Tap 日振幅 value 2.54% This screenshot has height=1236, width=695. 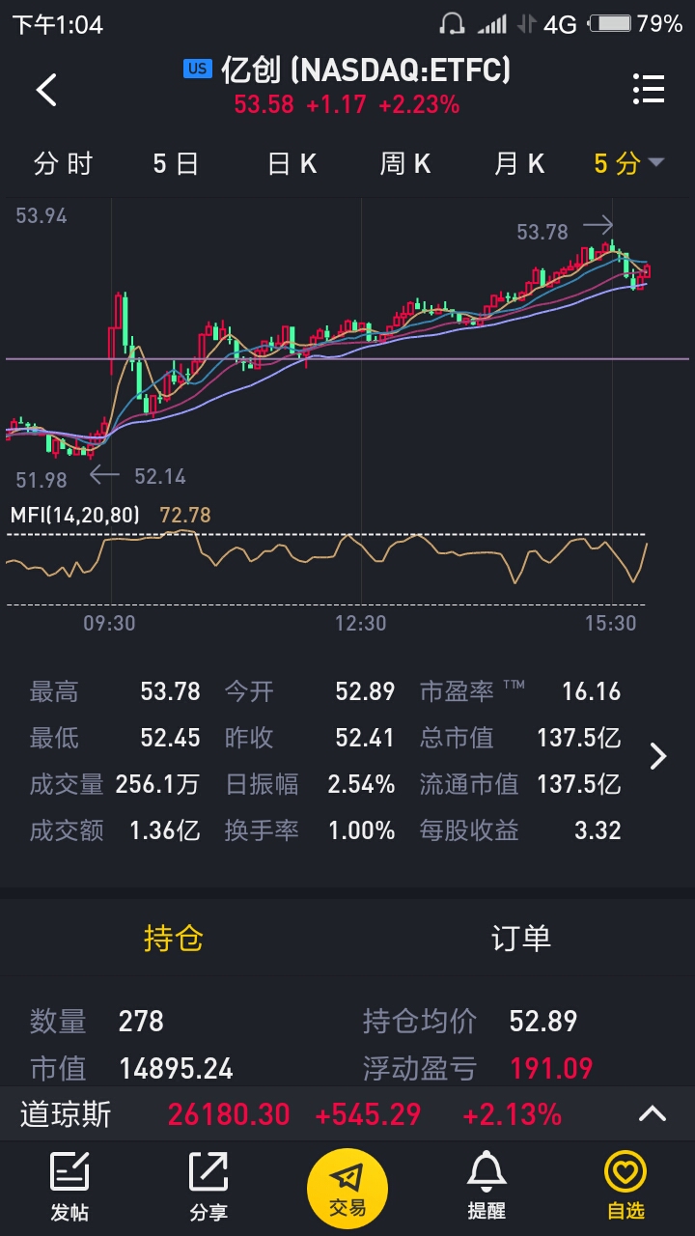tap(361, 784)
